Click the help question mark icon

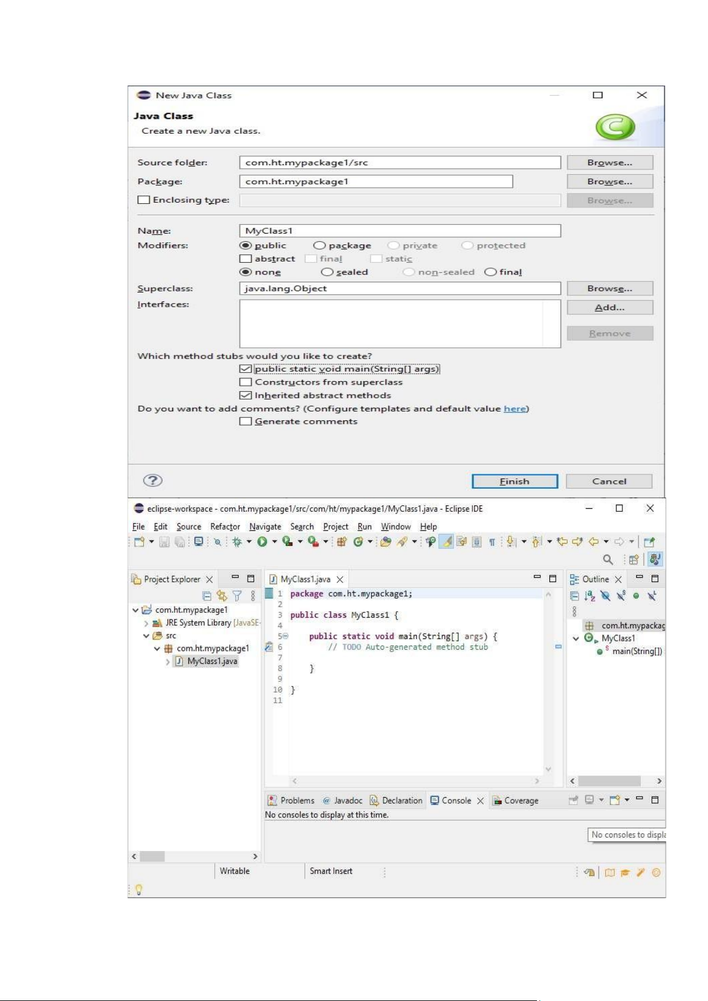(153, 480)
